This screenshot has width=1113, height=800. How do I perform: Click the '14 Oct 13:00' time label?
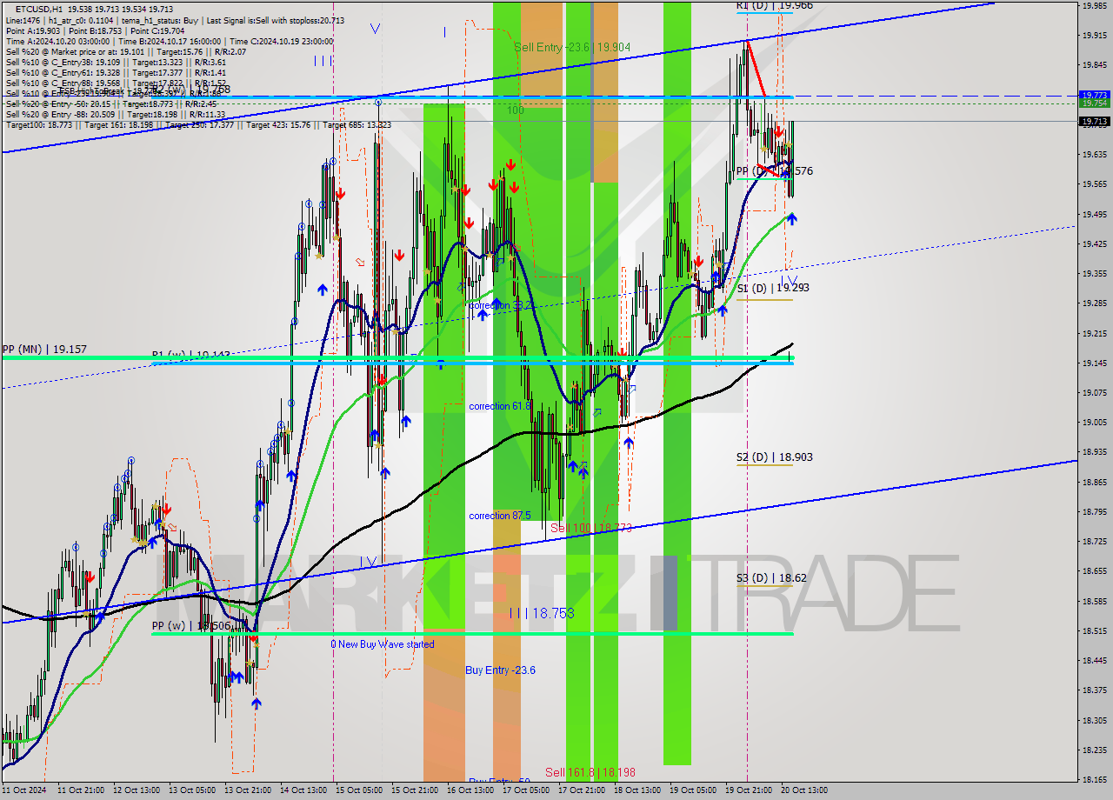pos(302,790)
